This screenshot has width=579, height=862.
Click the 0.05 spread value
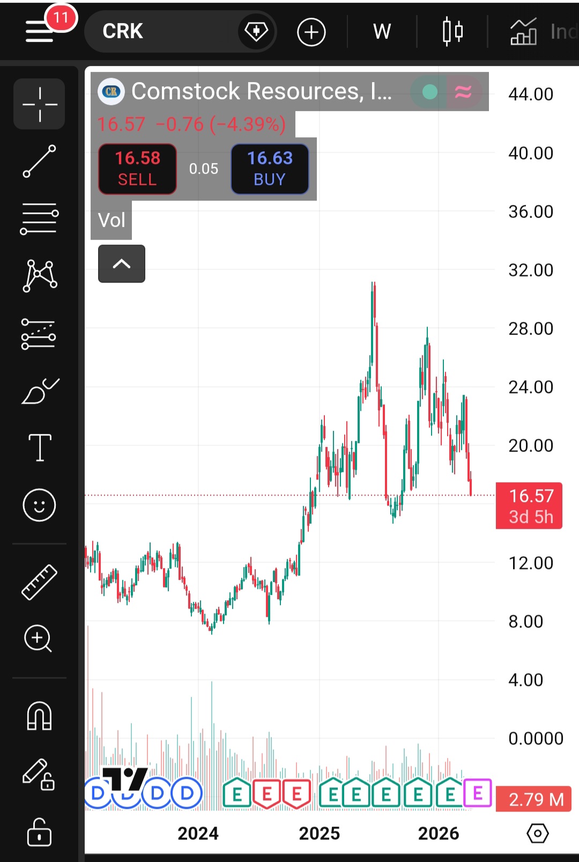click(204, 169)
